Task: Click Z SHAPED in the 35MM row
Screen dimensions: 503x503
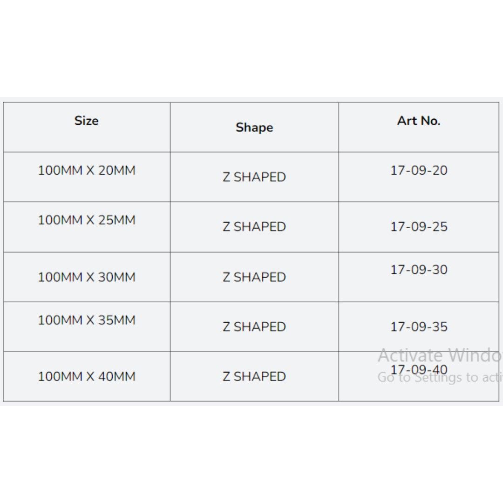Action: [x=254, y=327]
